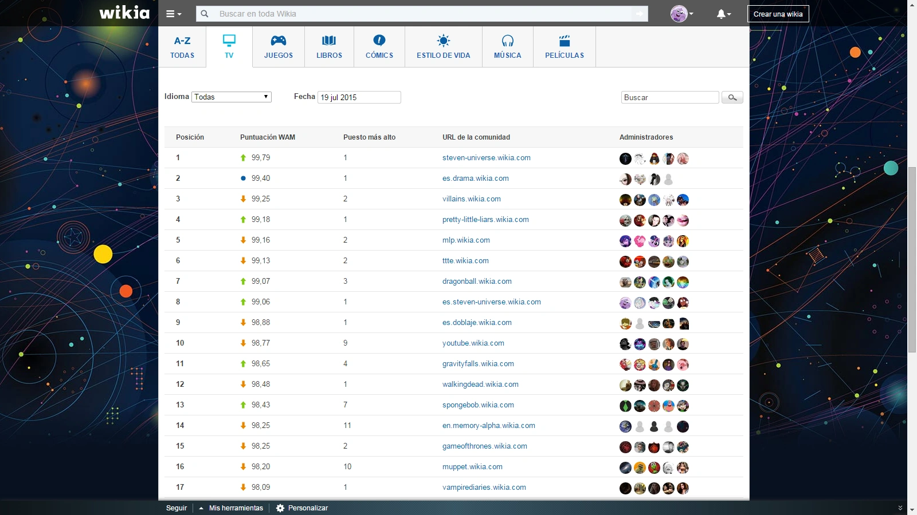917x515 pixels.
Task: Open the hamburger navigation menu
Action: coord(173,14)
